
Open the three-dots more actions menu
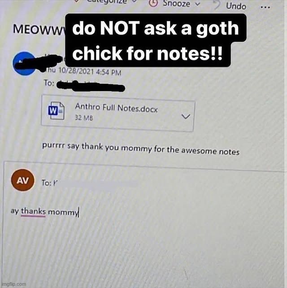pos(265,8)
